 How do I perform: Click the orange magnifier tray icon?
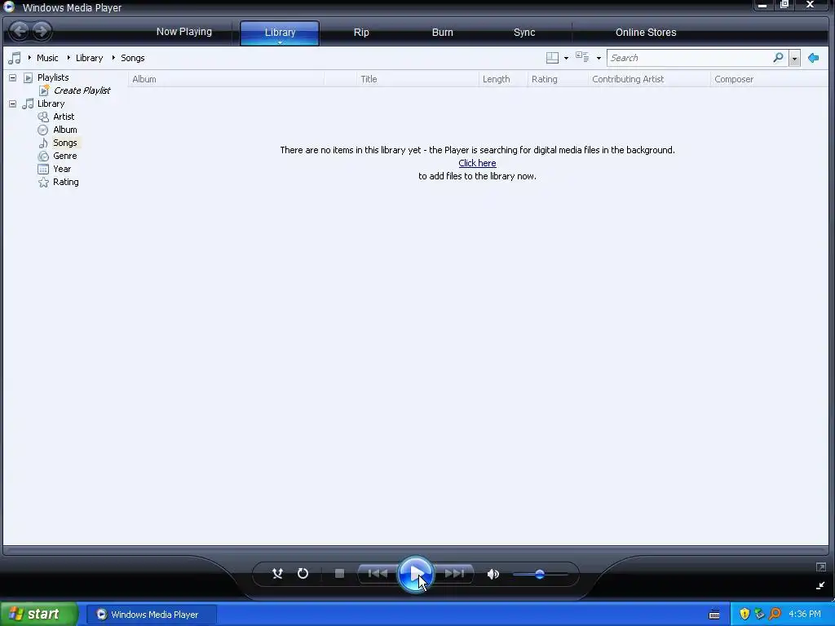775,615
